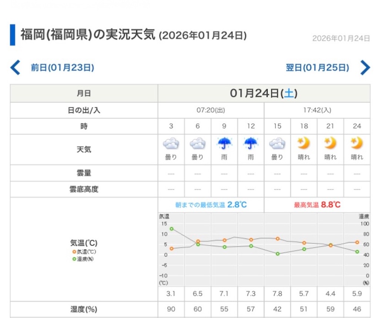Click the green 湿度 legend marker

[x=74, y=259]
